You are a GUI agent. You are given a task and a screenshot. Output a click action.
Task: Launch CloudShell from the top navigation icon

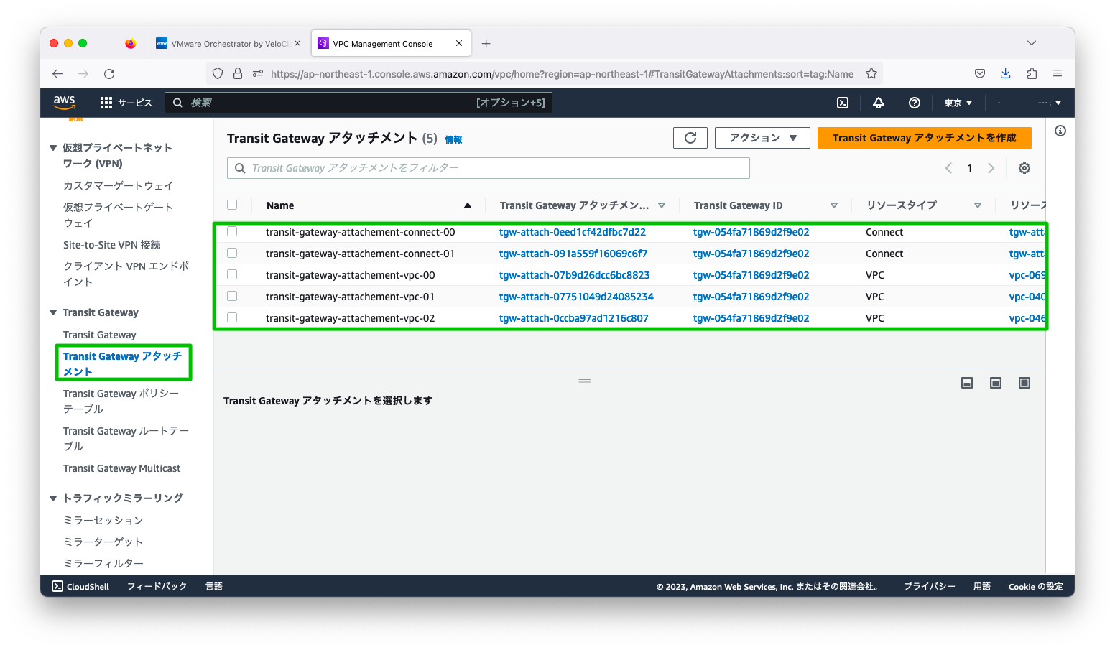coord(843,103)
